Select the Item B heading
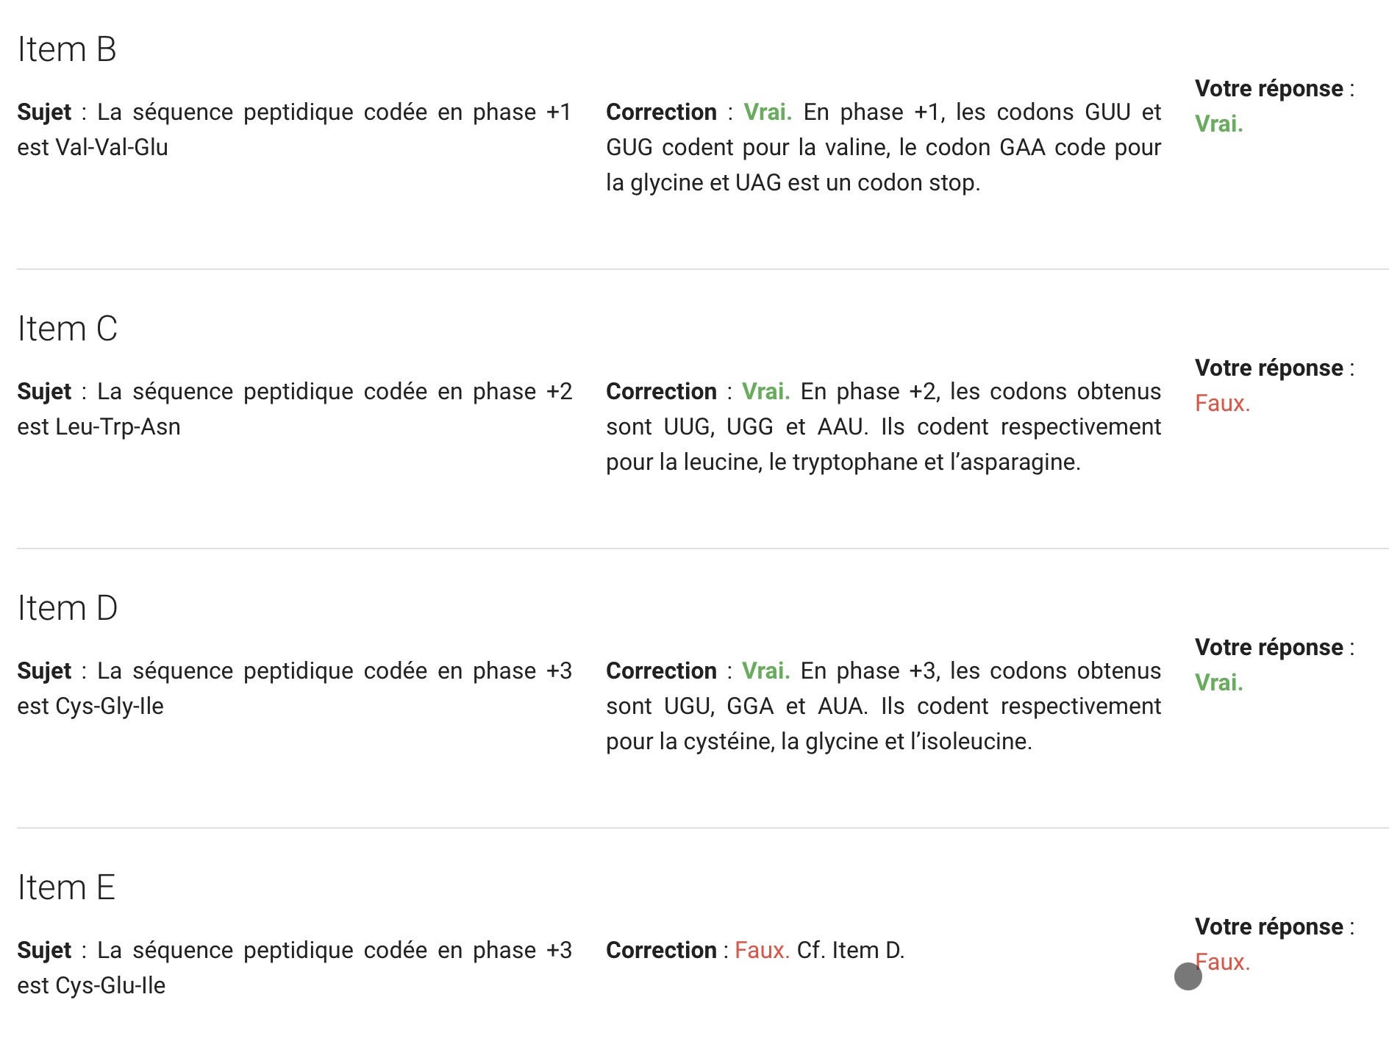This screenshot has width=1389, height=1047. [x=67, y=49]
